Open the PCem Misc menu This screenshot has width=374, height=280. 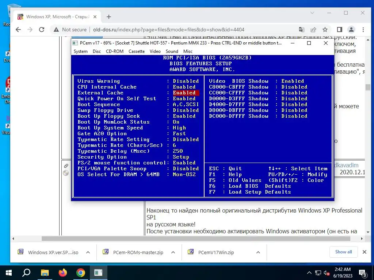coord(188,51)
